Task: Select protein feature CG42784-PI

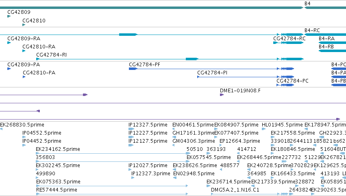Action: point(212,73)
